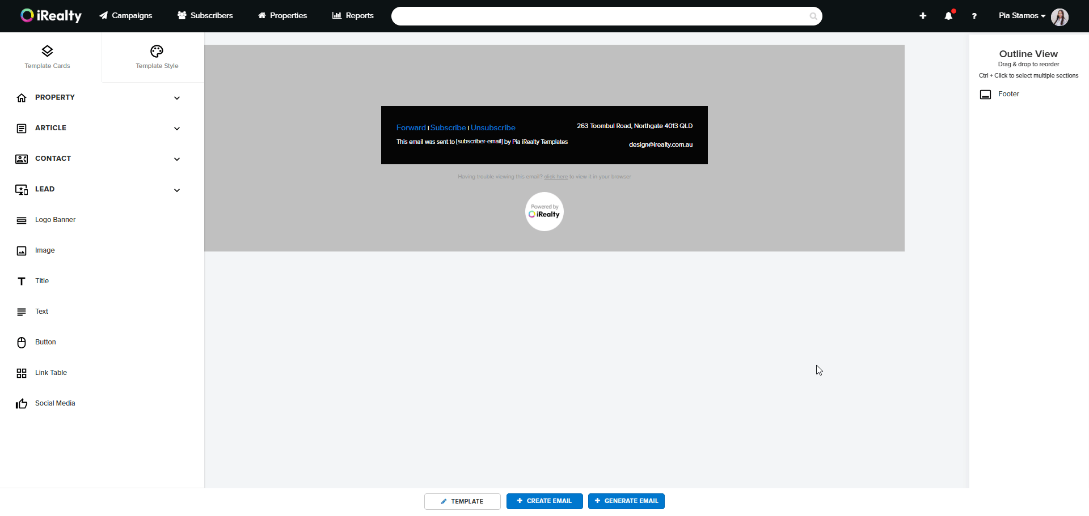Expand the CONTACT dropdown arrow
The image size is (1089, 516).
pyautogui.click(x=177, y=159)
